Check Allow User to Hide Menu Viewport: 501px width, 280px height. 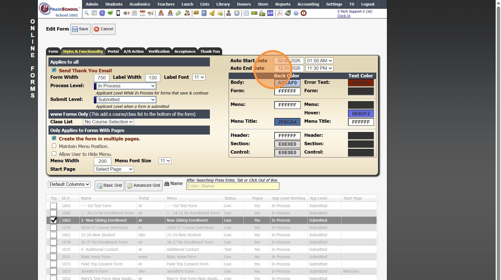click(x=54, y=154)
